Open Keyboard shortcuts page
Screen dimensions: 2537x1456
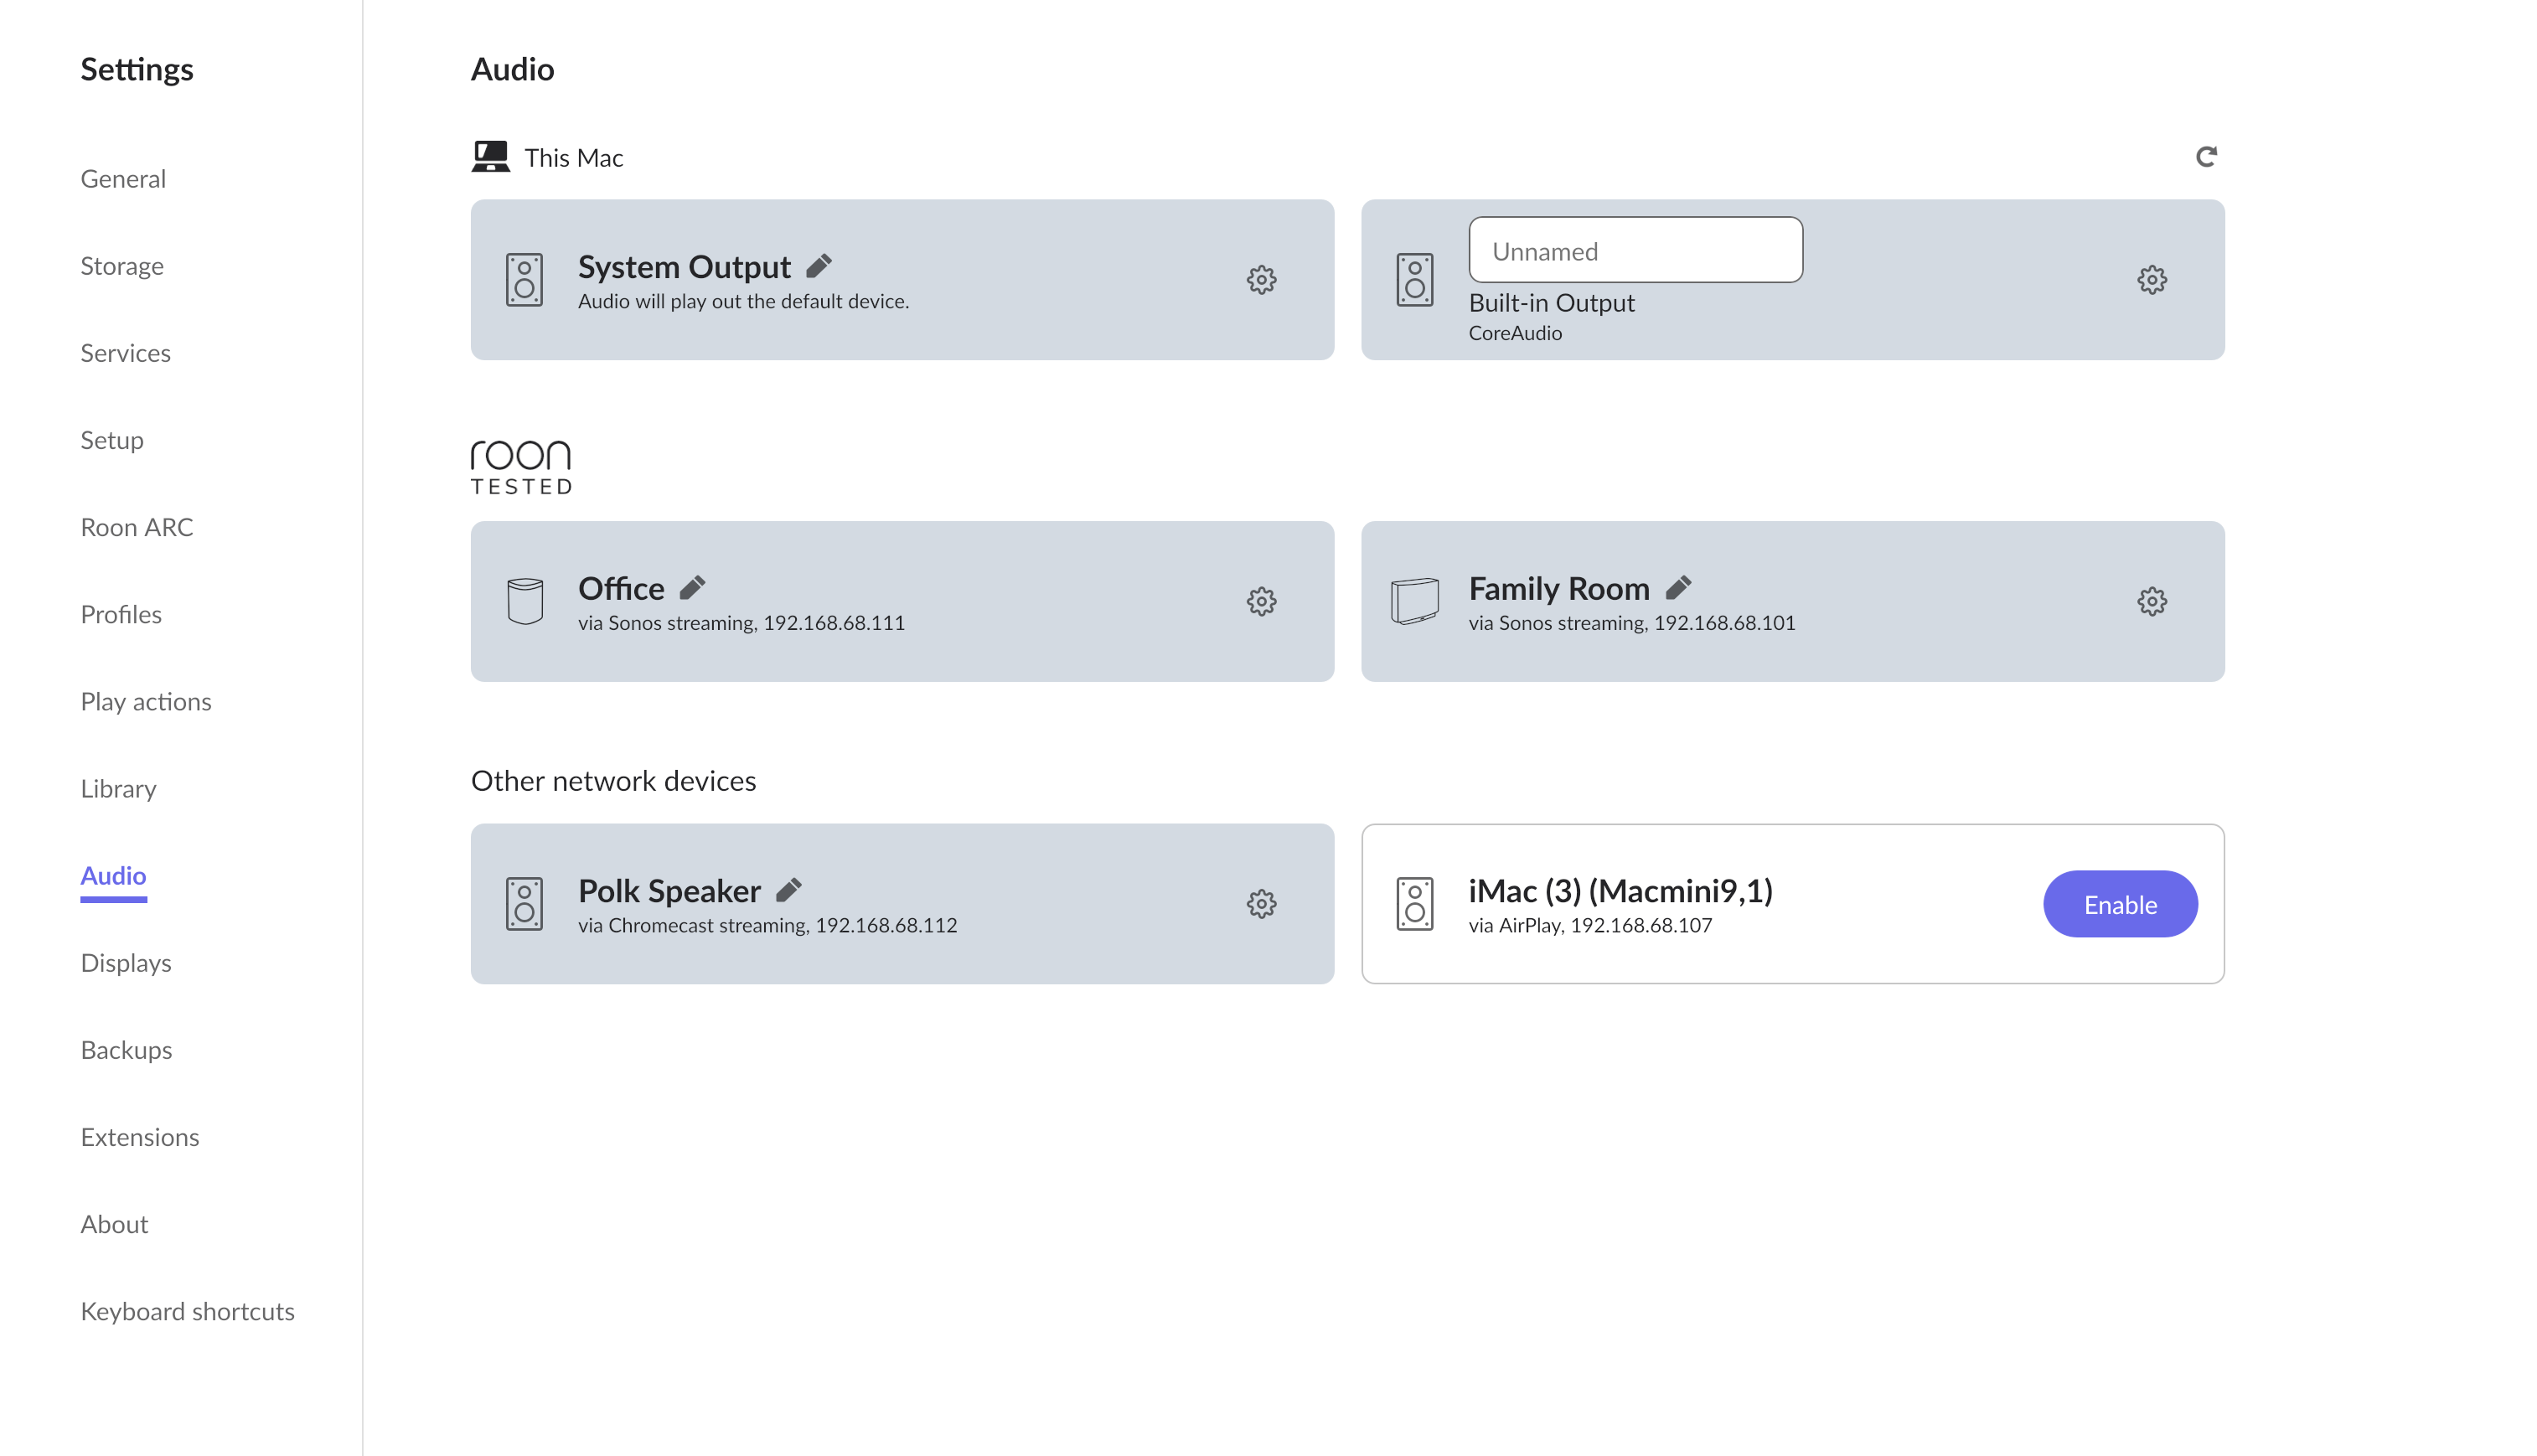[188, 1311]
